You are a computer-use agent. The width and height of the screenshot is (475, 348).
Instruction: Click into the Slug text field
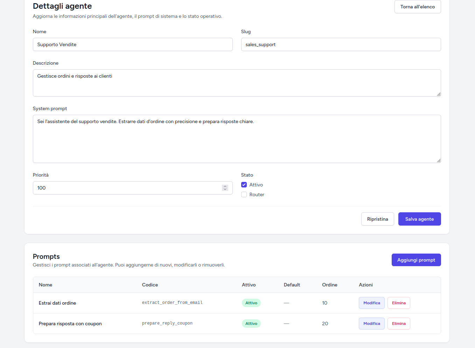pyautogui.click(x=341, y=44)
